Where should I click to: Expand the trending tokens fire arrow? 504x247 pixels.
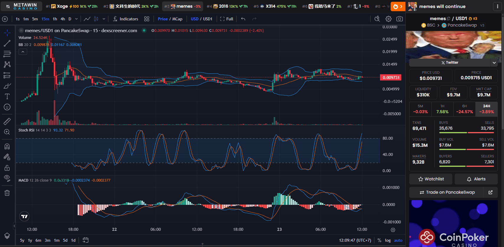pyautogui.click(x=398, y=6)
